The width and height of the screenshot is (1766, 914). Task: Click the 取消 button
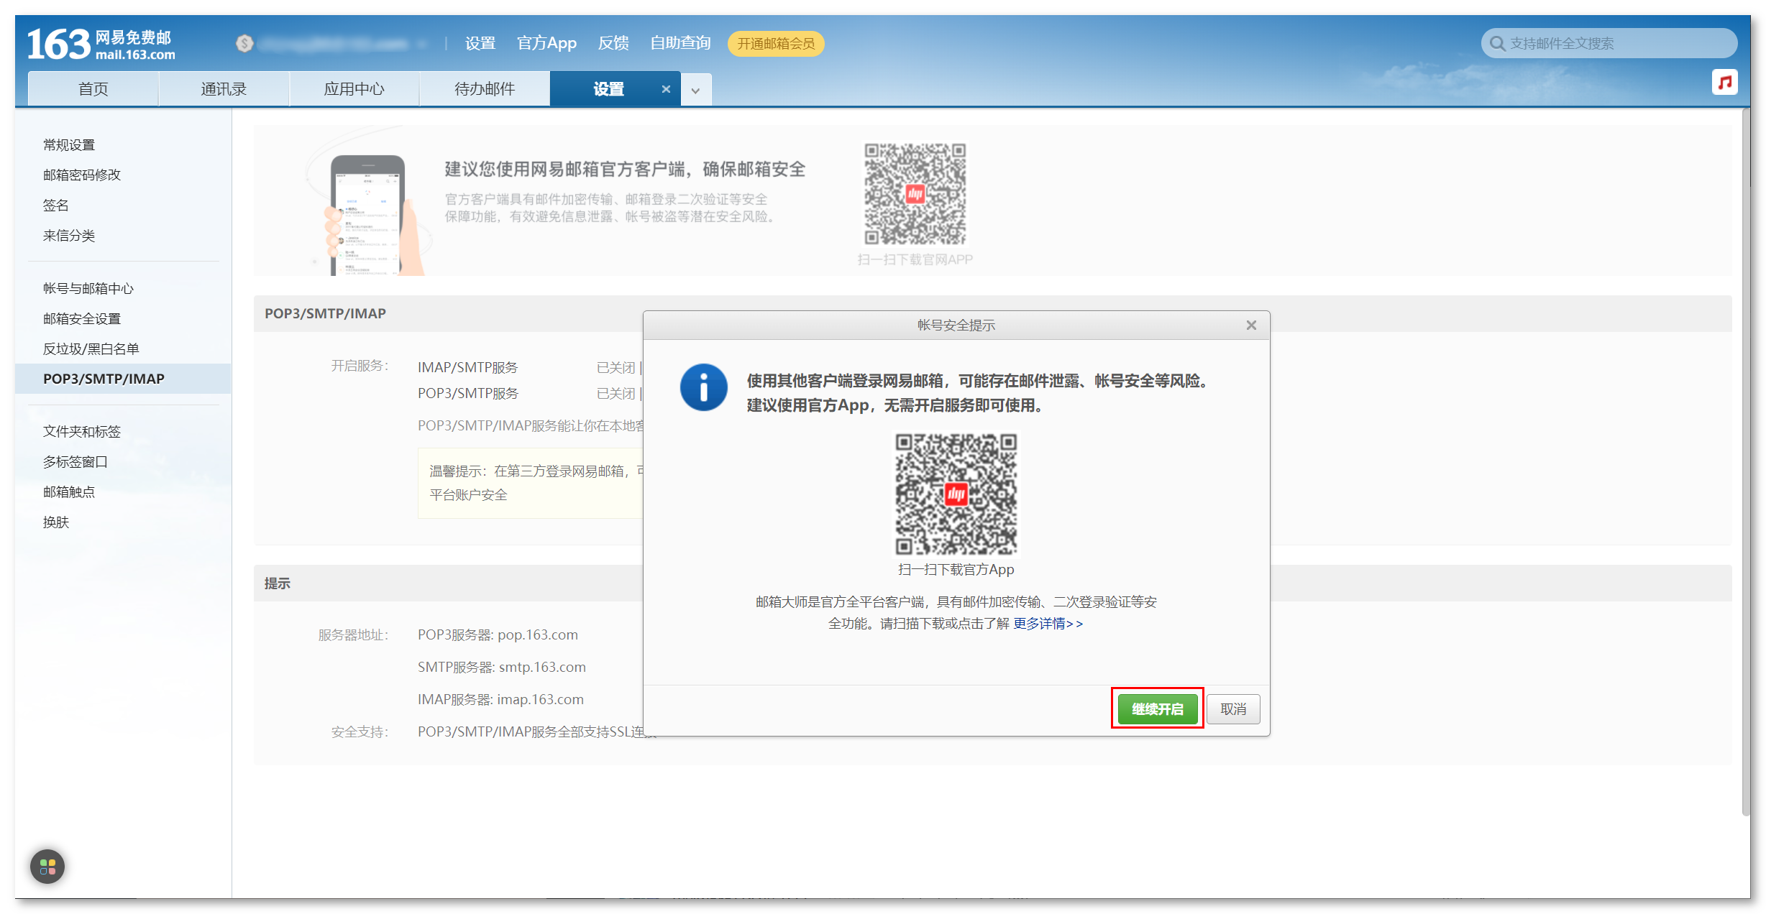tap(1232, 709)
